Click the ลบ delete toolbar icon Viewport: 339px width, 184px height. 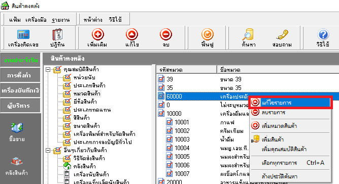(x=166, y=34)
